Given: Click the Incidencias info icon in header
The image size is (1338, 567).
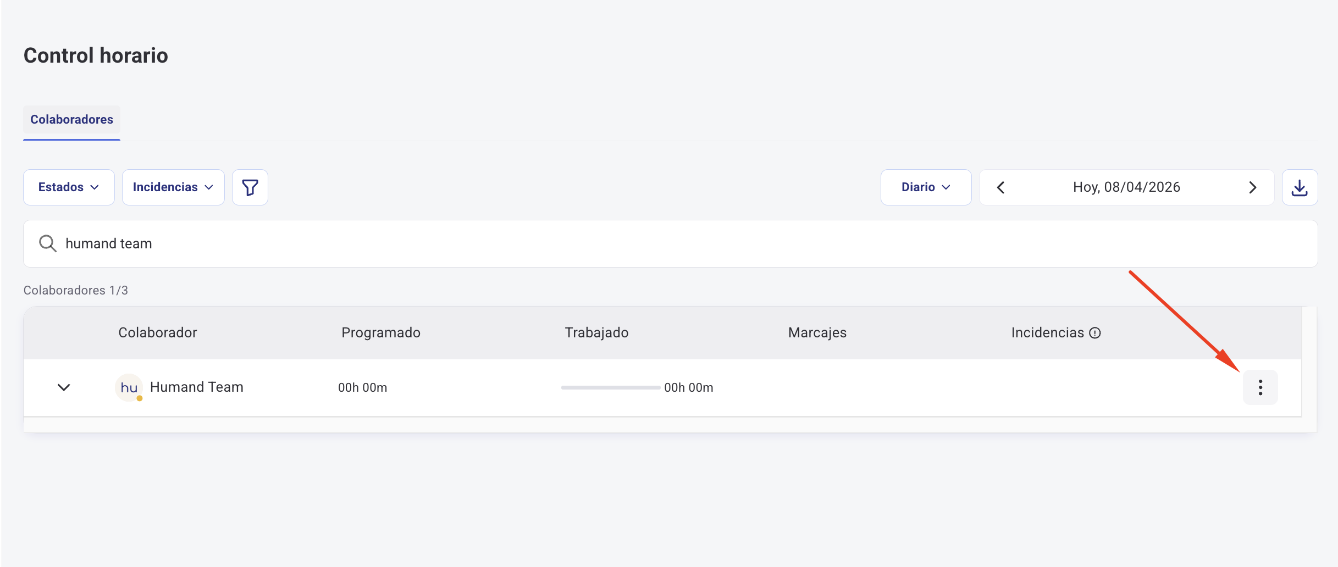Looking at the screenshot, I should [1095, 333].
